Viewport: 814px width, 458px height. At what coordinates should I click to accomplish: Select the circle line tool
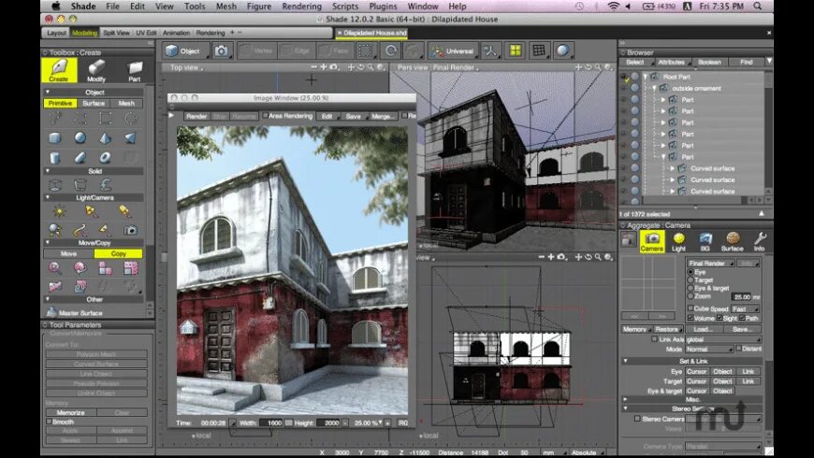point(130,118)
